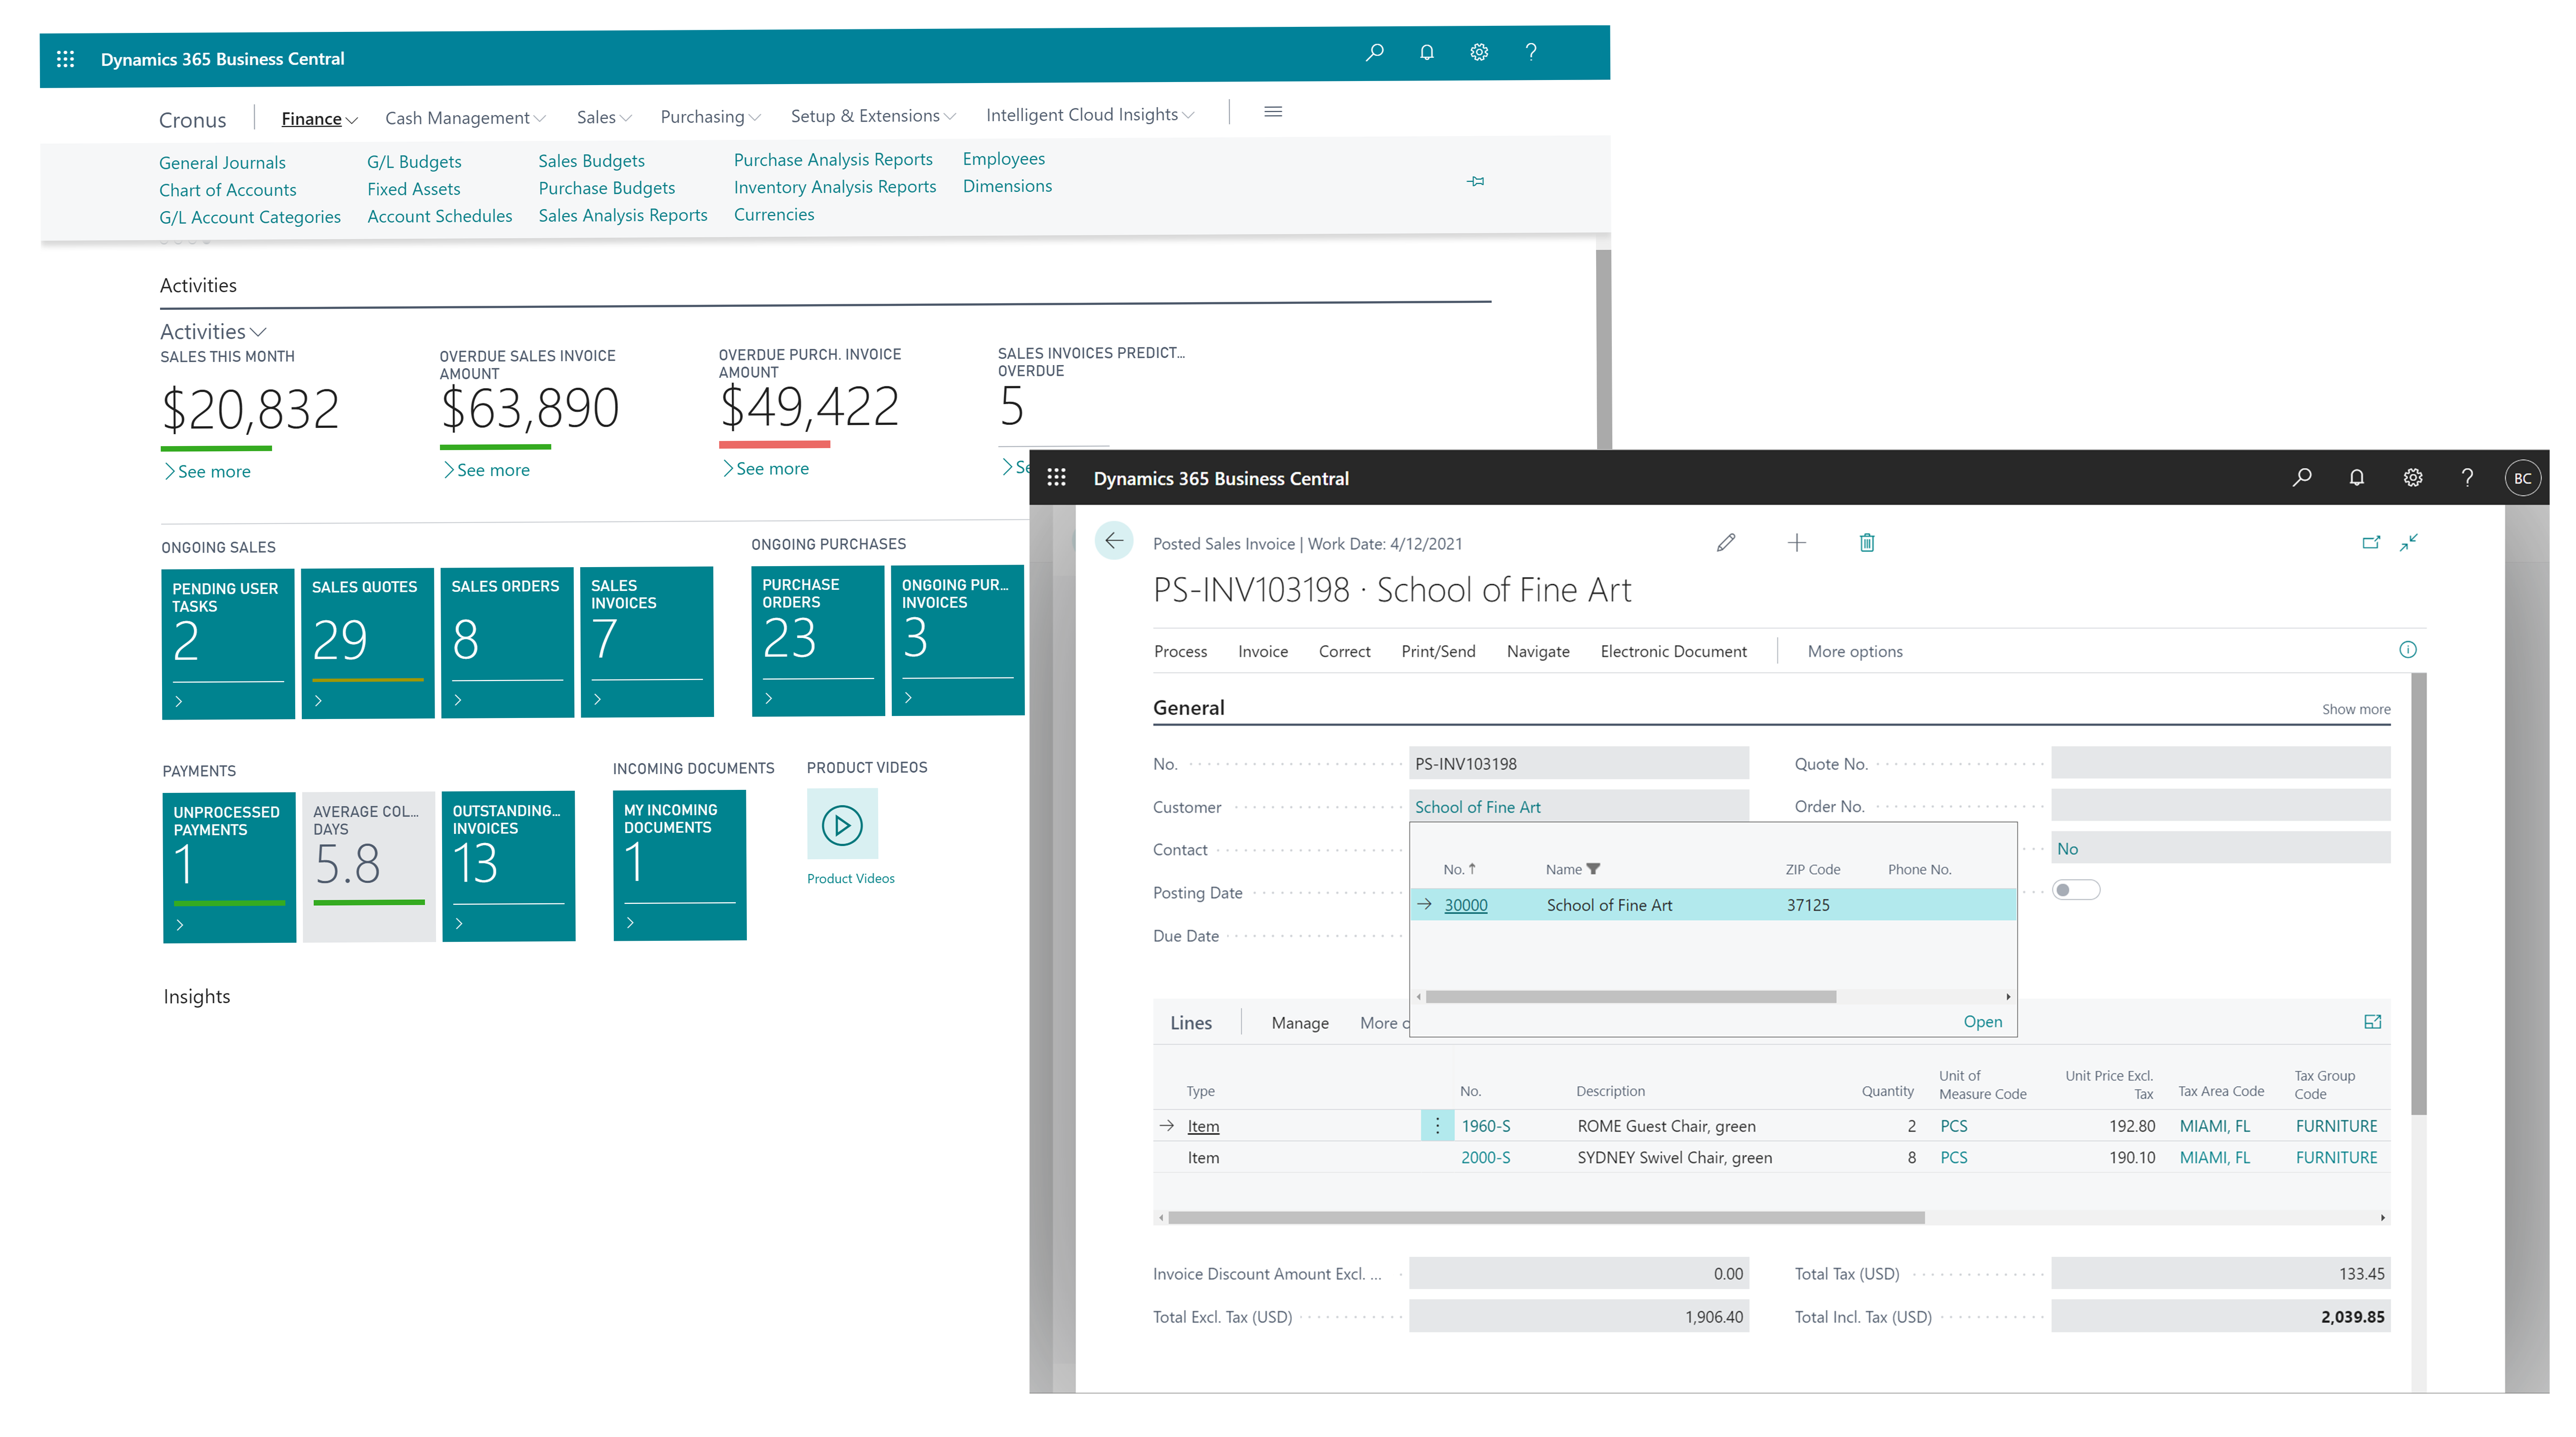Open the Process menu on invoice
Screen dimensions: 2576x1437
(x=1180, y=651)
